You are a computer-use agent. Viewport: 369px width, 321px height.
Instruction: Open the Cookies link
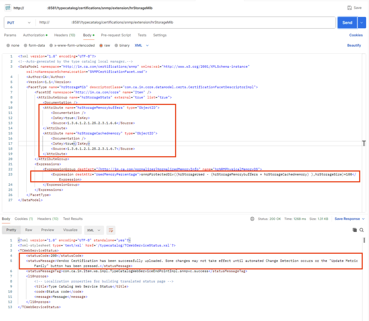click(x=356, y=35)
